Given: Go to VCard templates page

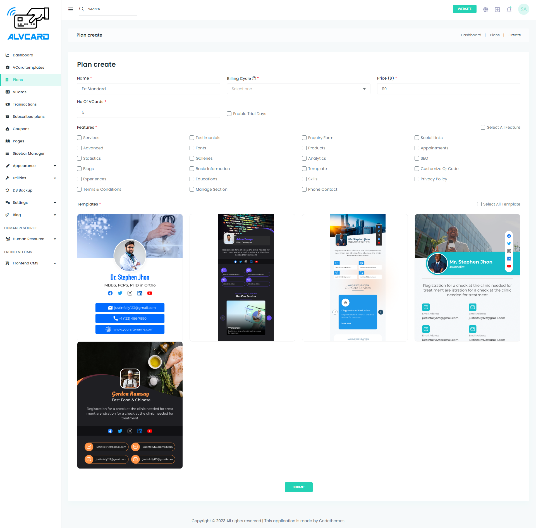Looking at the screenshot, I should (x=28, y=67).
